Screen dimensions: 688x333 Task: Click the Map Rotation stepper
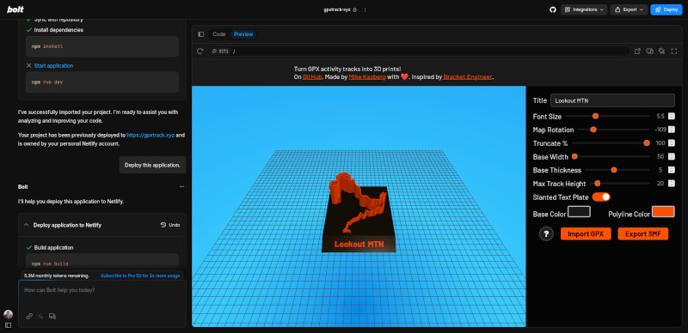[x=672, y=130]
